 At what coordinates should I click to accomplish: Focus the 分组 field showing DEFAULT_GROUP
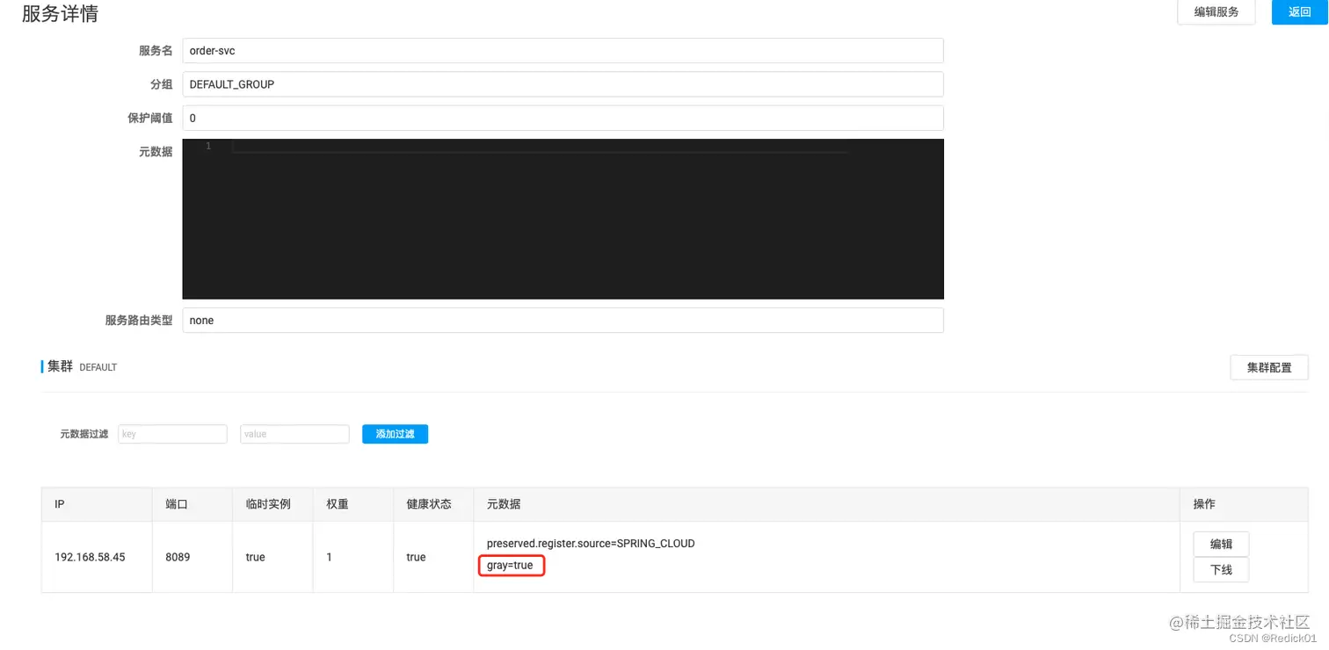pos(563,84)
